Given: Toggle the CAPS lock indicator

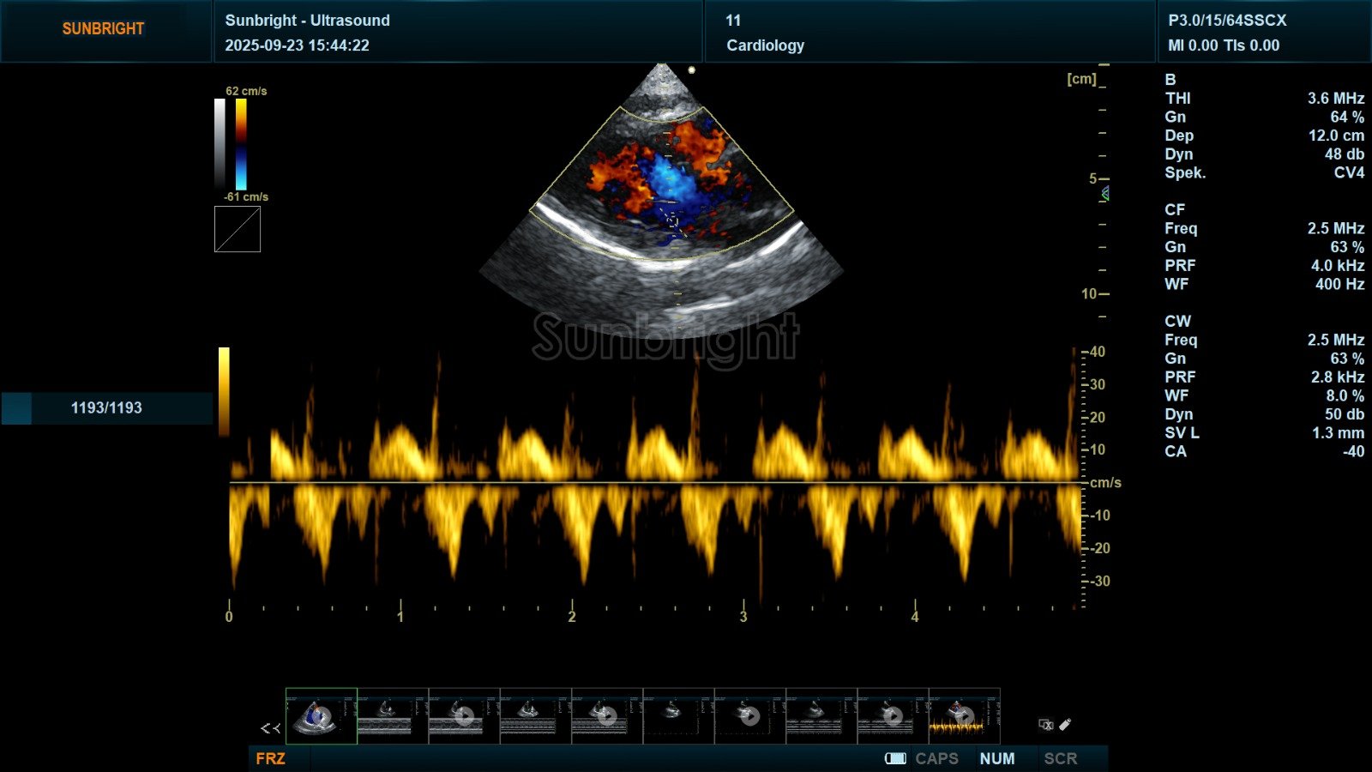Looking at the screenshot, I should point(936,758).
